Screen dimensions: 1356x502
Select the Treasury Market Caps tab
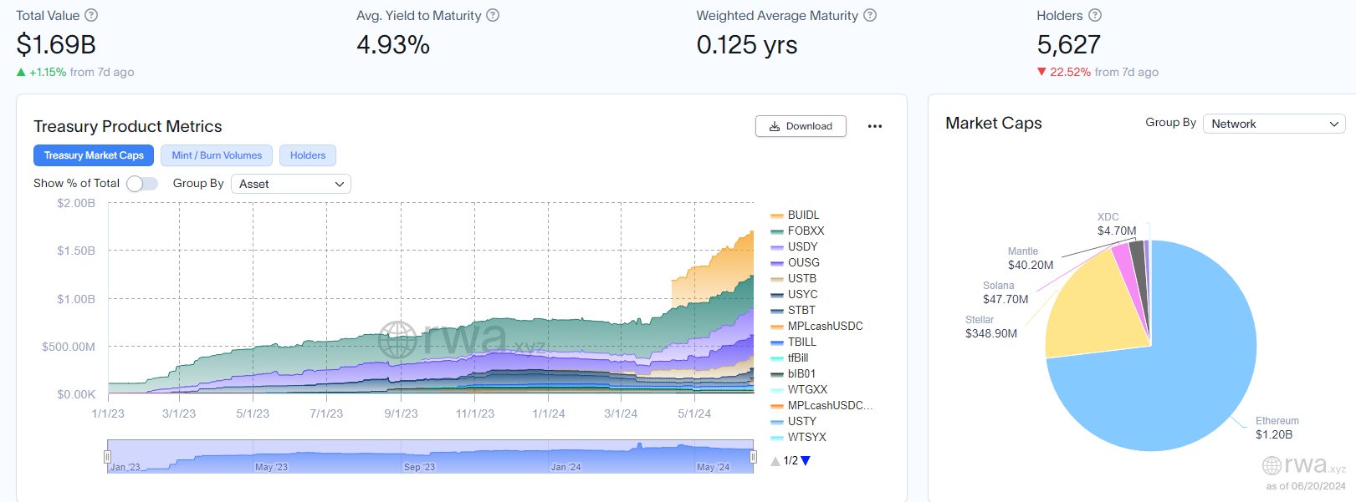(94, 155)
